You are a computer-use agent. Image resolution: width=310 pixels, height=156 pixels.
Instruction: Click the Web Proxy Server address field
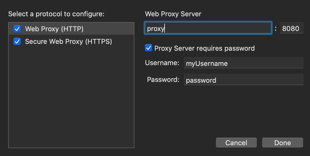coord(208,28)
